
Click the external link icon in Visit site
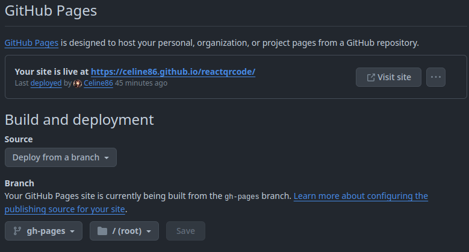371,78
